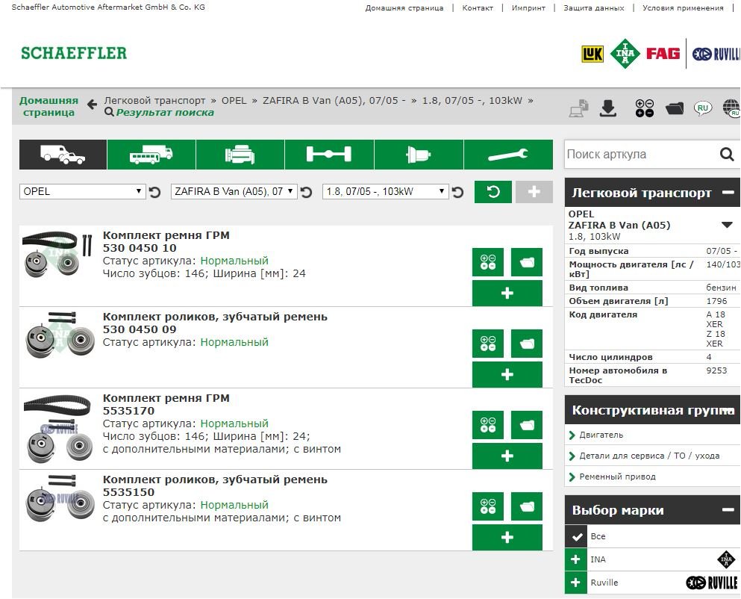Click the computer document icon in toolbar
The height and width of the screenshot is (599, 741).
[578, 108]
